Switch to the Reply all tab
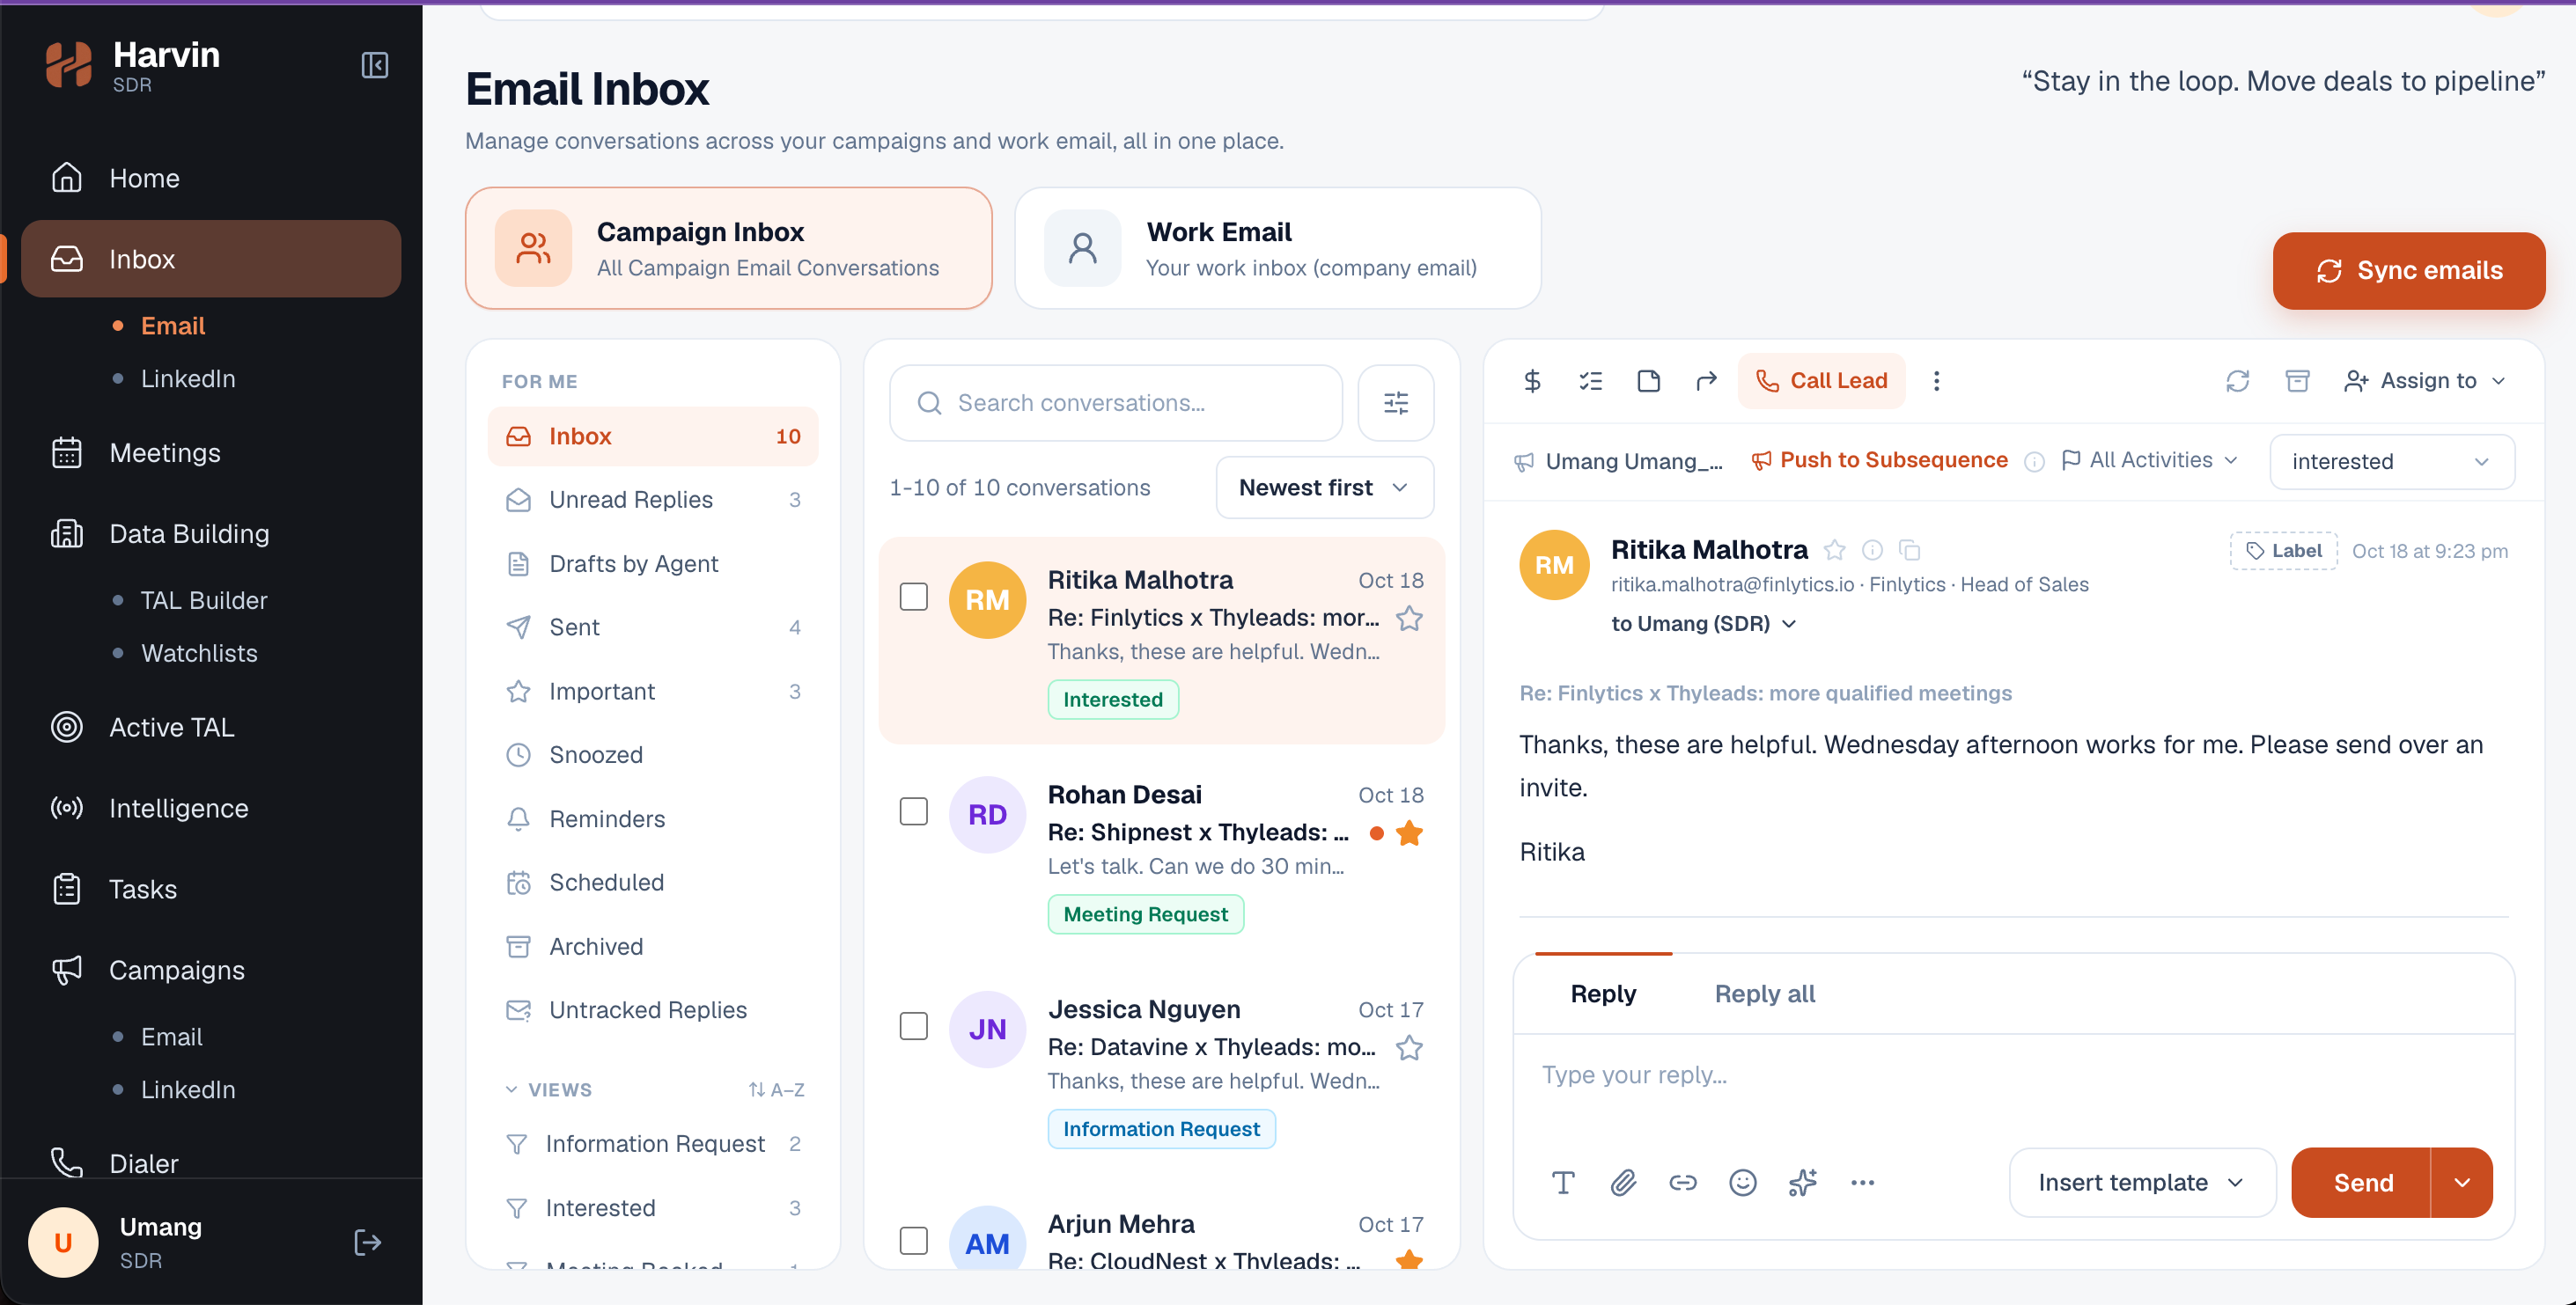This screenshot has height=1305, width=2576. pyautogui.click(x=1764, y=993)
